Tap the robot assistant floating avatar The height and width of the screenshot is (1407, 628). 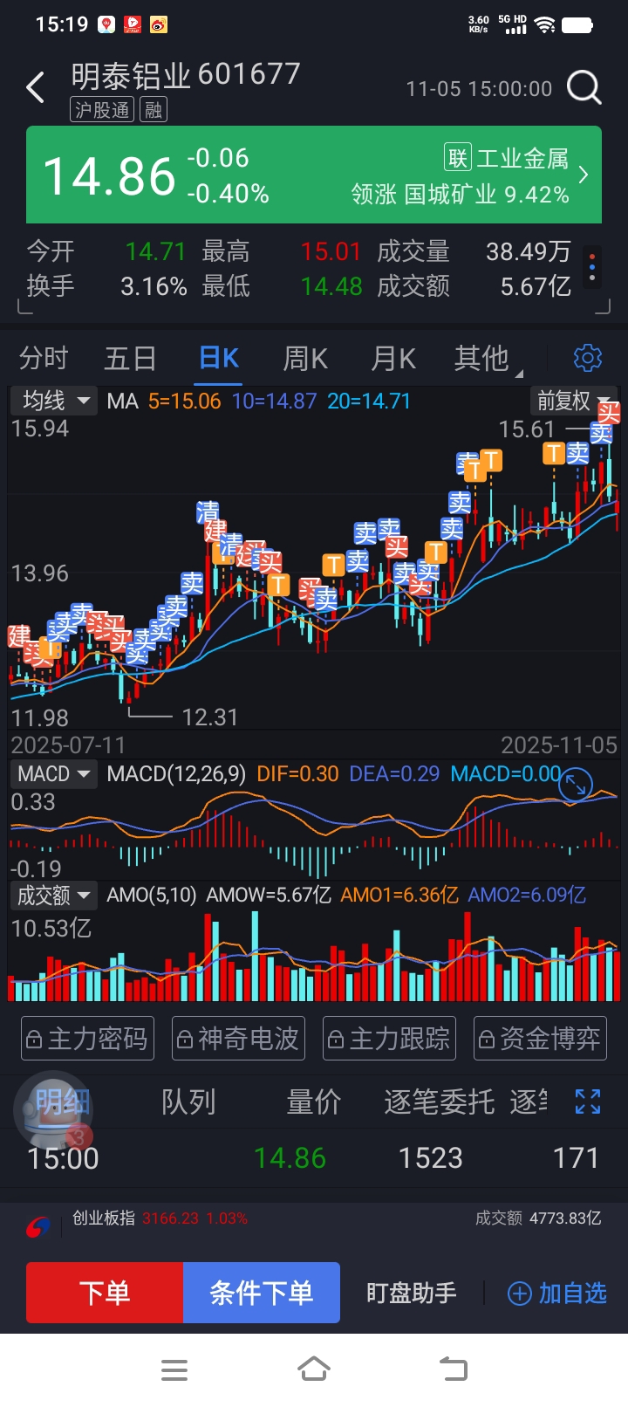coord(52,1110)
